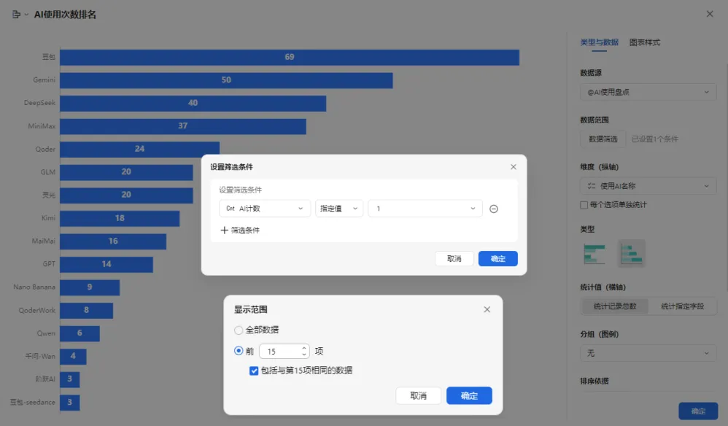Open 分组(图例) dropdown showing 无
Viewport: 728px width, 426px height.
pyautogui.click(x=648, y=353)
